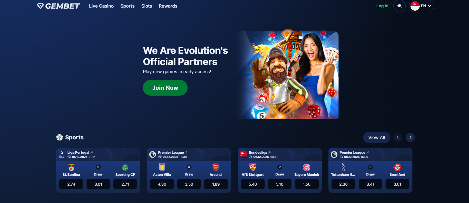Open the Live Casino menu
Viewport: 469px width, 203px height.
101,6
